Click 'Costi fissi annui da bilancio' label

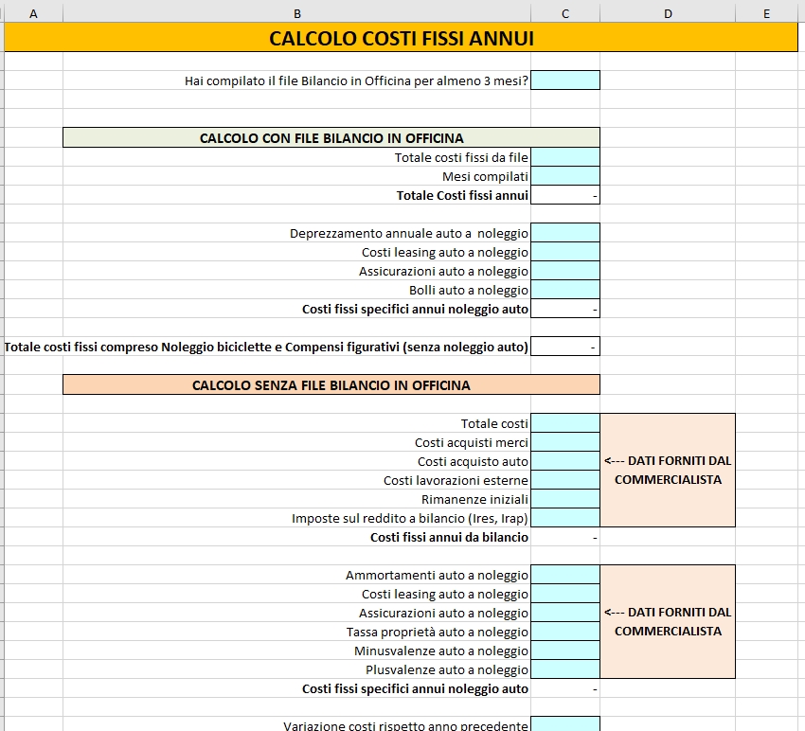[449, 538]
